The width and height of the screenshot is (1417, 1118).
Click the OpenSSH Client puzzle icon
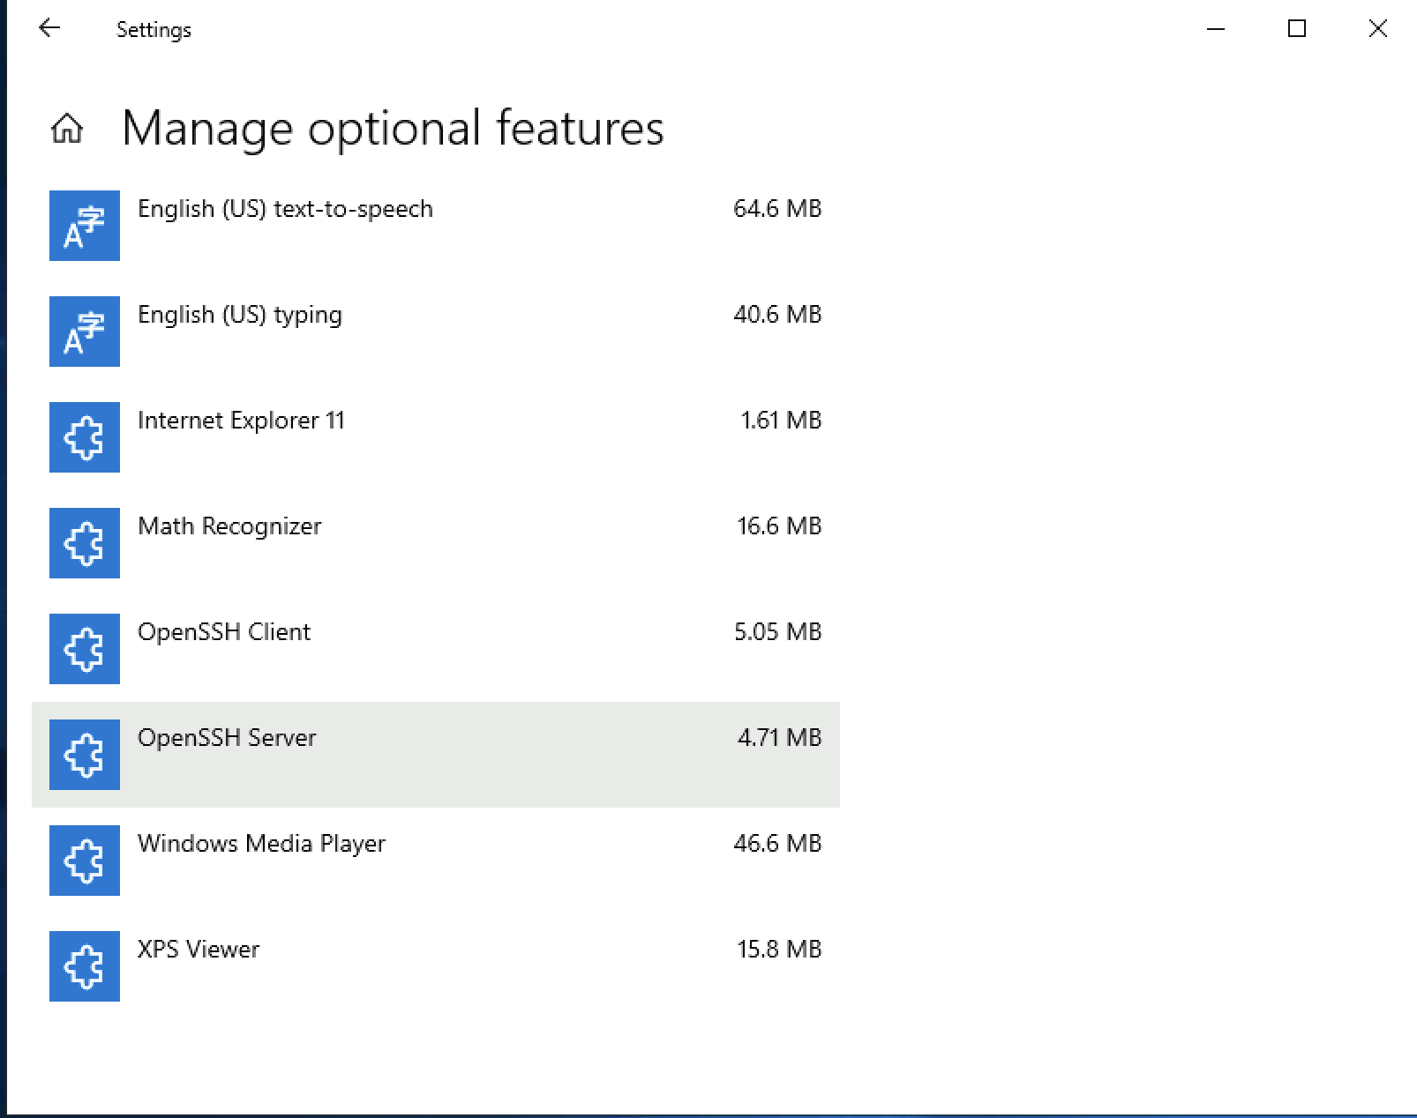pos(85,649)
